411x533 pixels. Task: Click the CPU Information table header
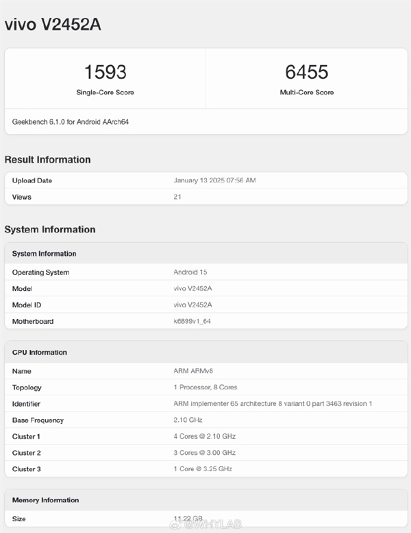point(40,352)
